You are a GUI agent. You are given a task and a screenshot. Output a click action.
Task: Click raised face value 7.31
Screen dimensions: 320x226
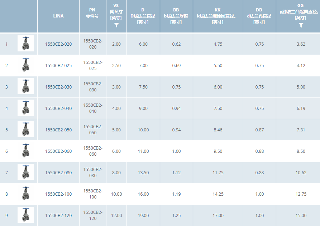(x=301, y=130)
